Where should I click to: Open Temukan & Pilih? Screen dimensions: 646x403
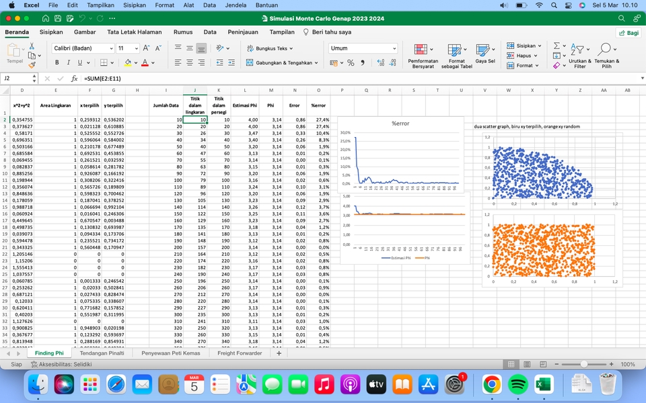(x=604, y=48)
